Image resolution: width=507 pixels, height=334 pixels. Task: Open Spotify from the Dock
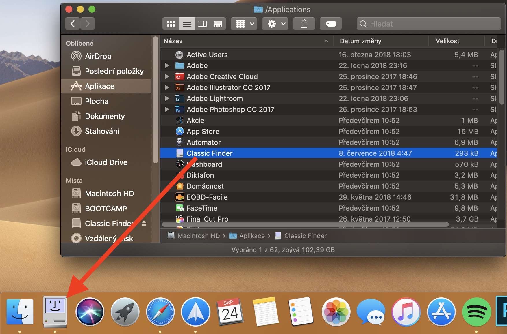point(476,312)
